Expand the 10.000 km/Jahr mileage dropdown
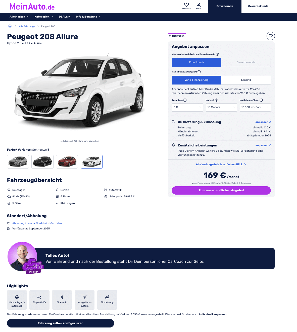 click(255, 107)
